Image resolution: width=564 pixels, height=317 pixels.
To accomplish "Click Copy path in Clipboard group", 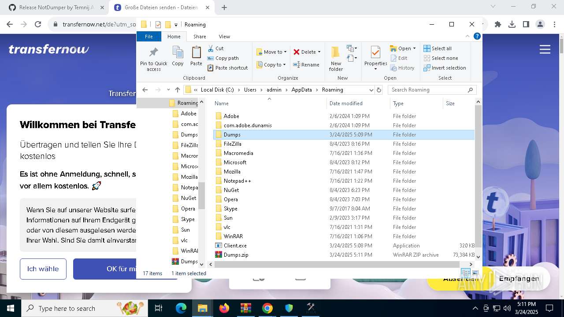I will (x=223, y=58).
